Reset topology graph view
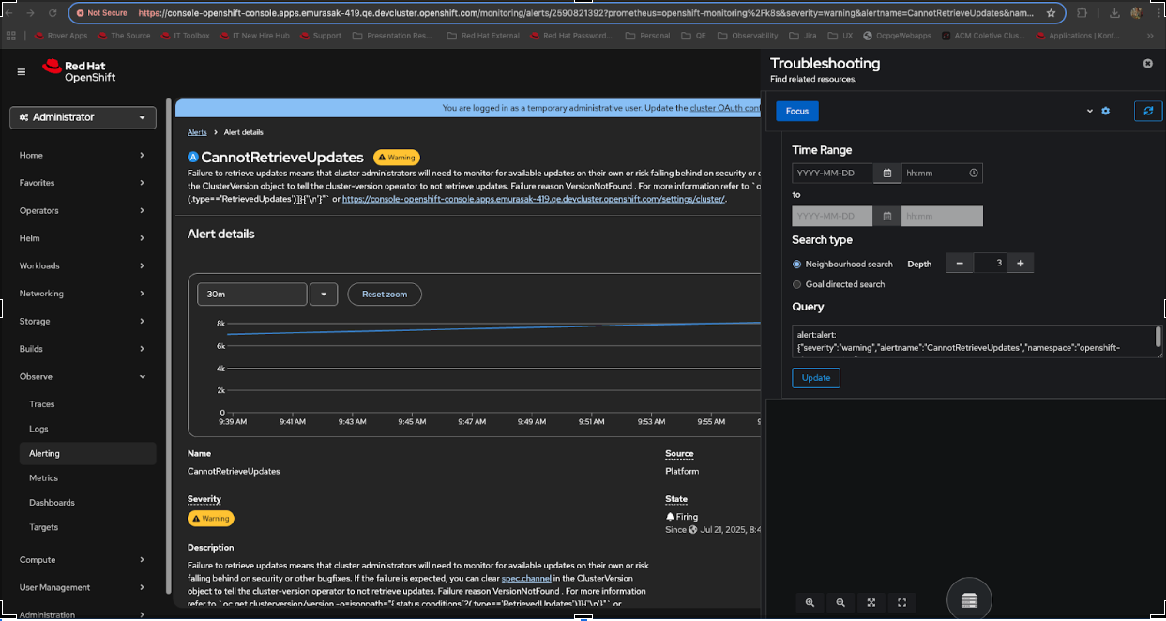 902,603
